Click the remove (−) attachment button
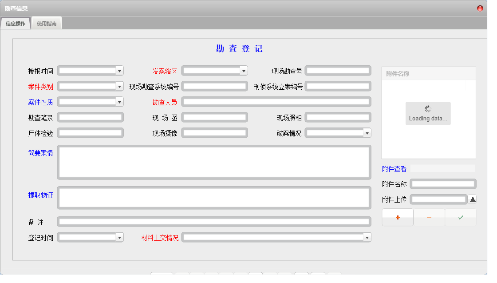This screenshot has height=283, width=497. coord(429,217)
